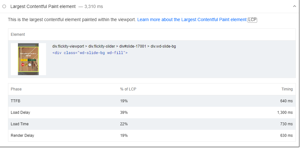Click the grey circle audit status icon
Screen dimensions: 300x148
coord(4,6)
